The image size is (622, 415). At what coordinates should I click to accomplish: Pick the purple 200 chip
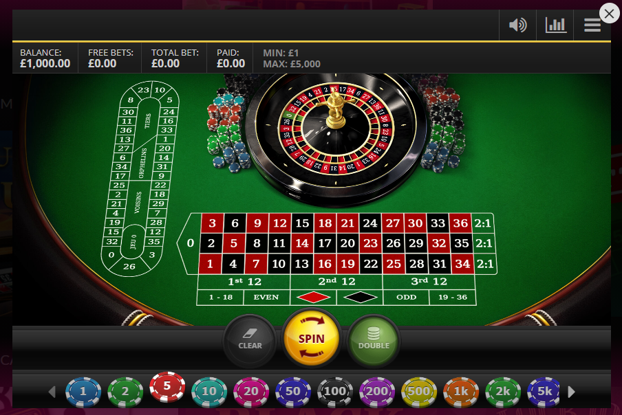[377, 392]
